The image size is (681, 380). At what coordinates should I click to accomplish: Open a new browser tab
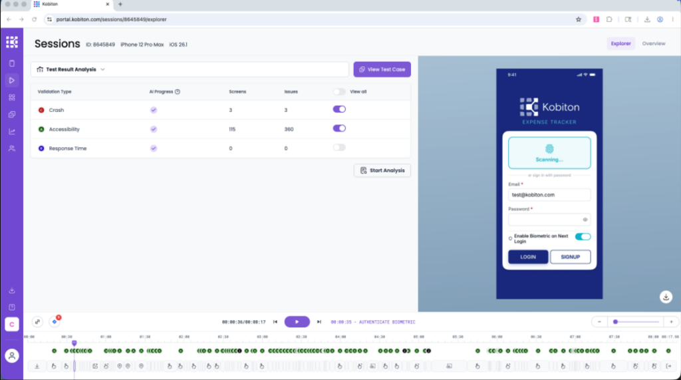[x=120, y=5]
